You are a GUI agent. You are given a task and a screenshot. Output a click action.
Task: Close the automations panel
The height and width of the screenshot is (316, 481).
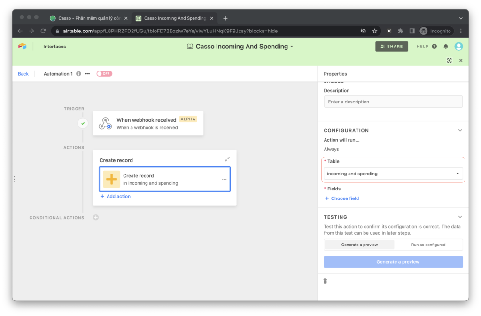tap(461, 61)
